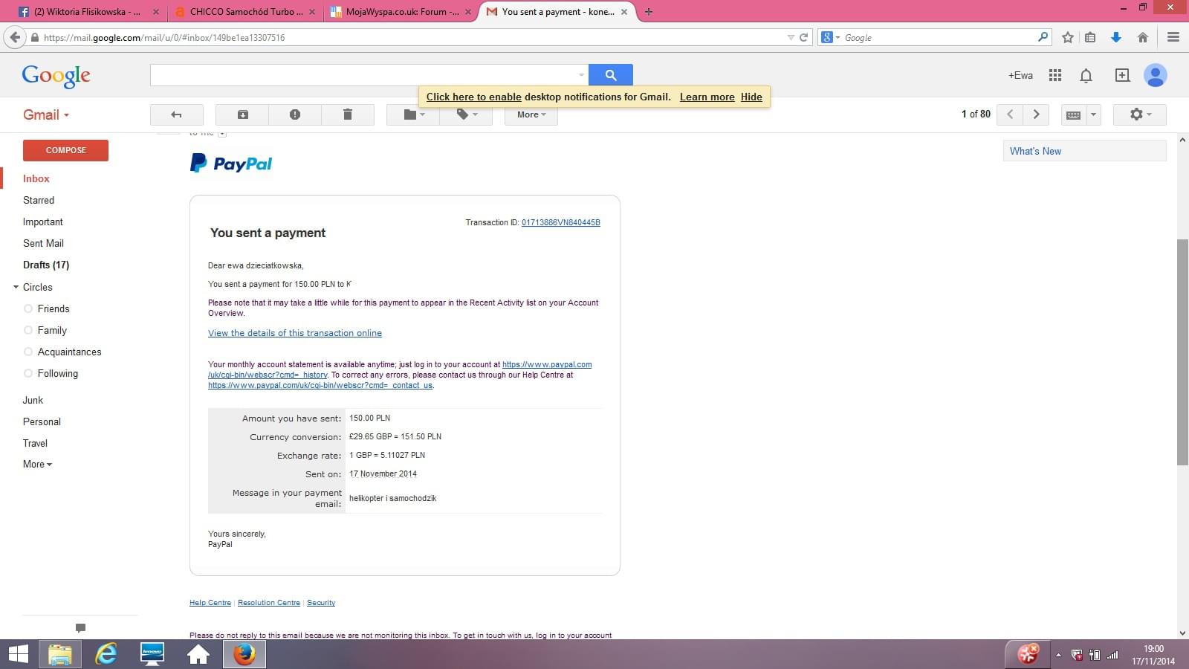Screen dimensions: 1189x669
Task: Open Security footer link
Action: pyautogui.click(x=321, y=603)
